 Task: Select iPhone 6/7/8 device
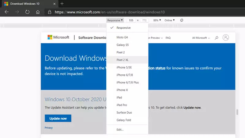(x=127, y=75)
